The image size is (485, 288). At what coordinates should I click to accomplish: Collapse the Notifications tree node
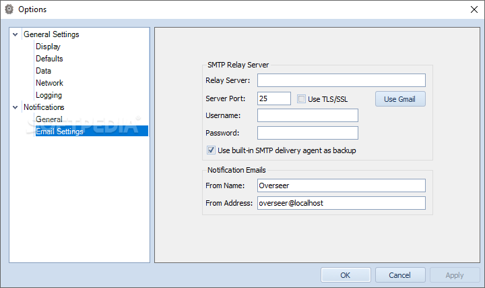pos(15,107)
